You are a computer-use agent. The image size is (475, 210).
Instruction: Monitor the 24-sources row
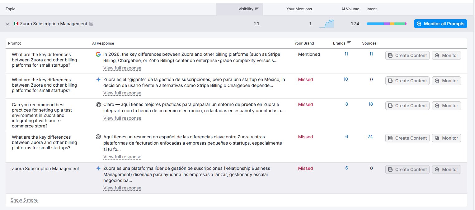[x=446, y=138]
